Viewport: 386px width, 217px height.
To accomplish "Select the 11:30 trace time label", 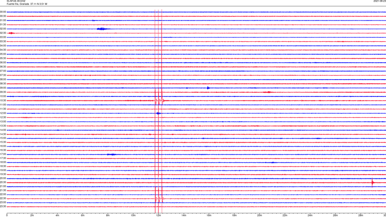I will click(3, 109).
